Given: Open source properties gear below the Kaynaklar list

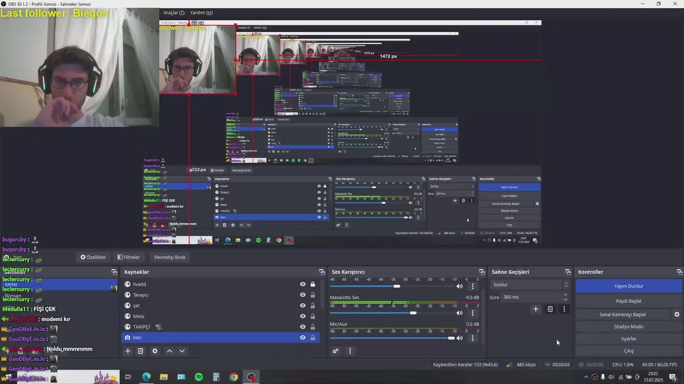Looking at the screenshot, I should point(155,351).
